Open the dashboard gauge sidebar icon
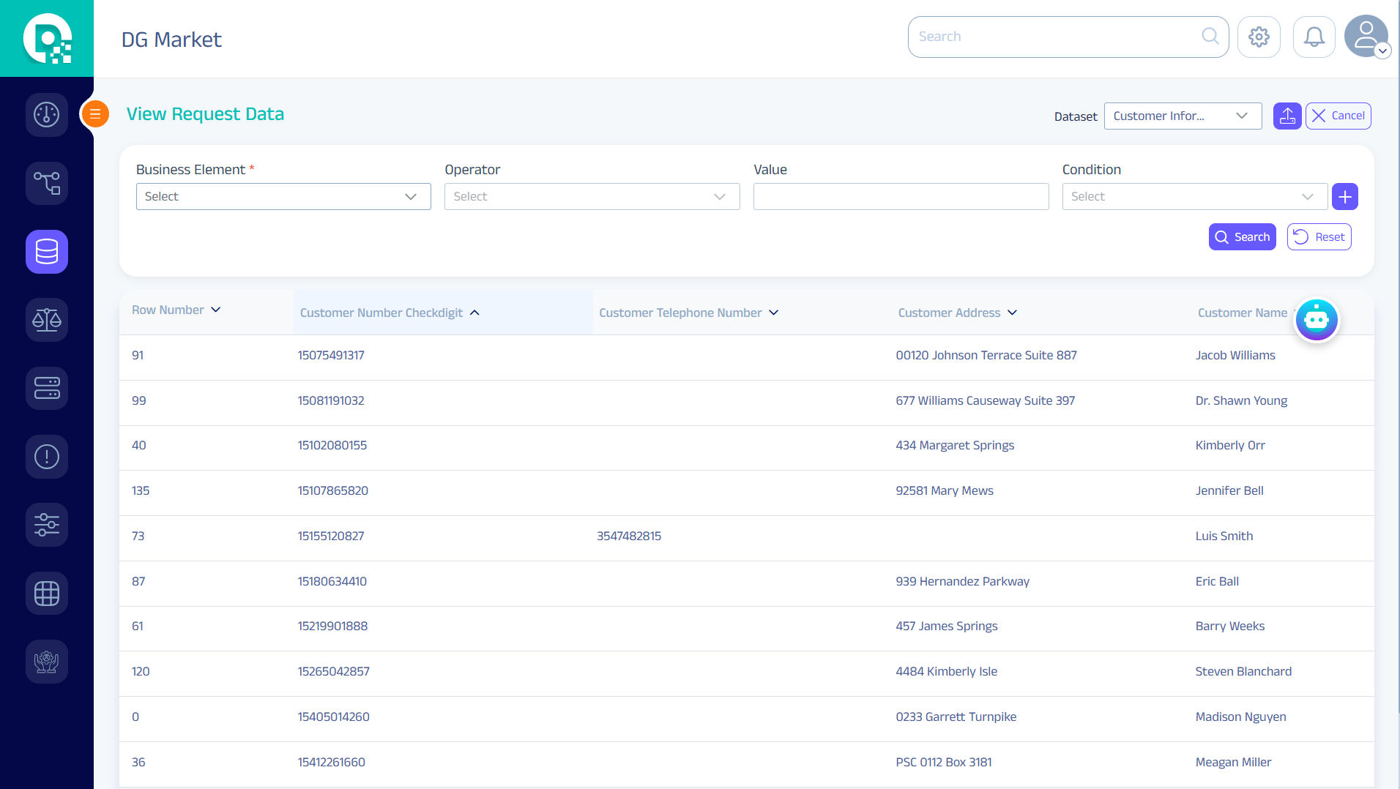1400x789 pixels. [47, 114]
